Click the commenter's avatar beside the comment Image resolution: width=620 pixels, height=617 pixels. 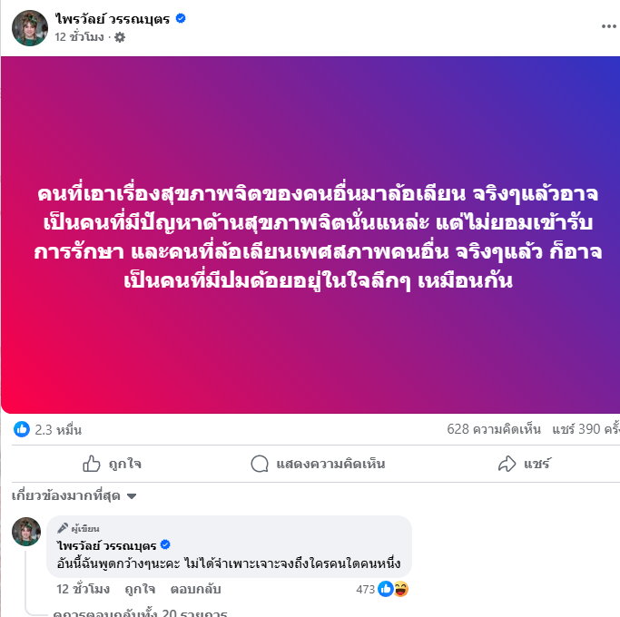pyautogui.click(x=26, y=532)
